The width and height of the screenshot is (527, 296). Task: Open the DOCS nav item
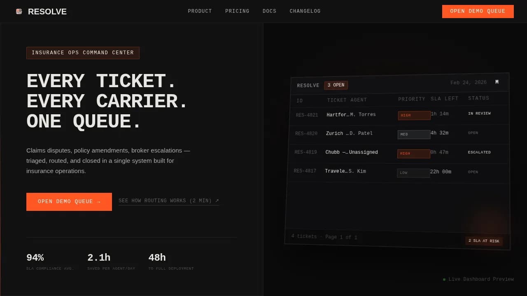[x=270, y=12]
